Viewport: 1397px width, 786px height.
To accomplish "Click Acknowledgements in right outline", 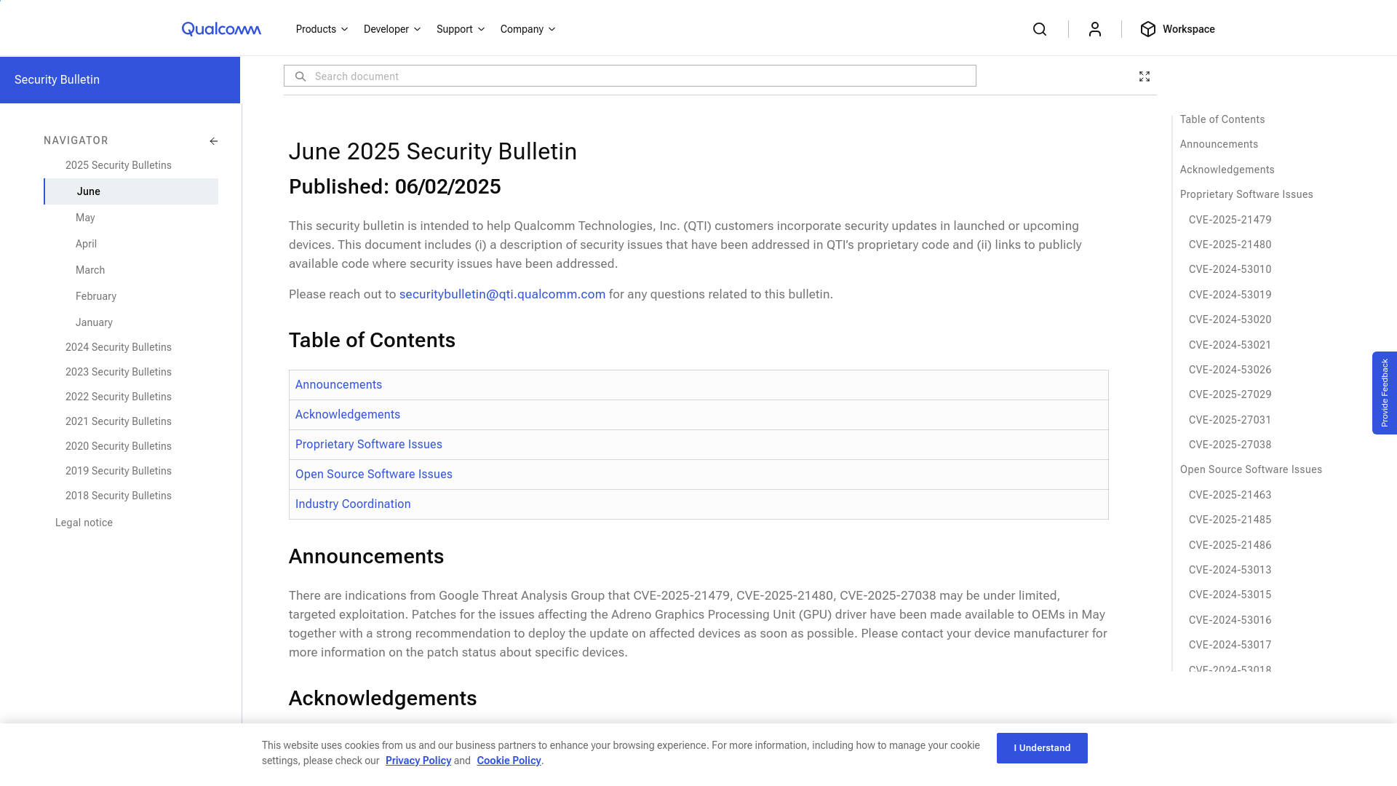I will [x=1227, y=170].
